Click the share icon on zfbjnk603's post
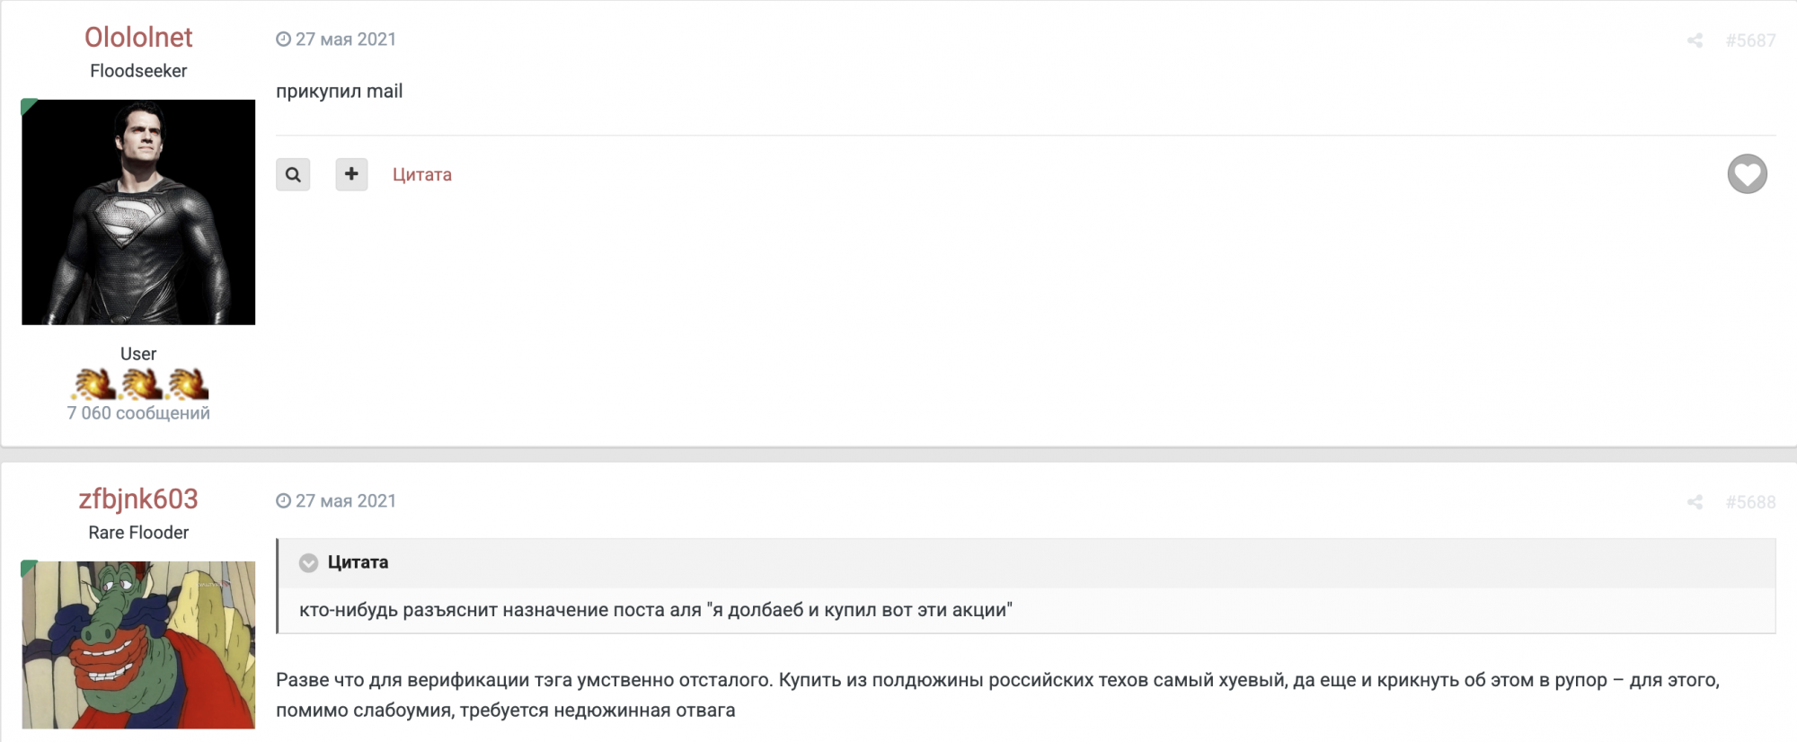 pyautogui.click(x=1696, y=501)
